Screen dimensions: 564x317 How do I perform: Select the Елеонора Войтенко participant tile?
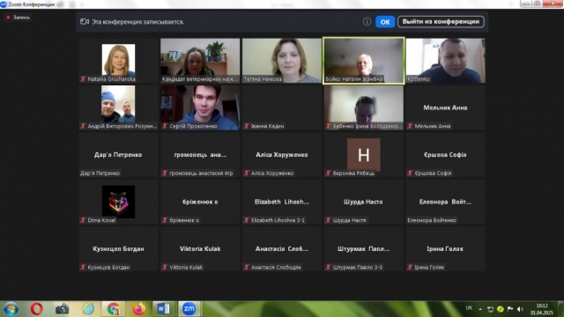click(x=445, y=202)
